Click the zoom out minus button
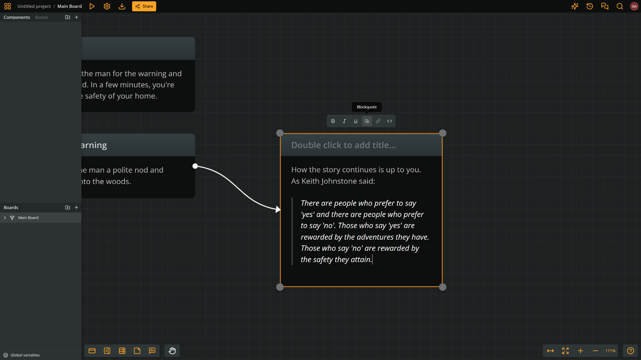Image resolution: width=641 pixels, height=360 pixels. click(595, 351)
